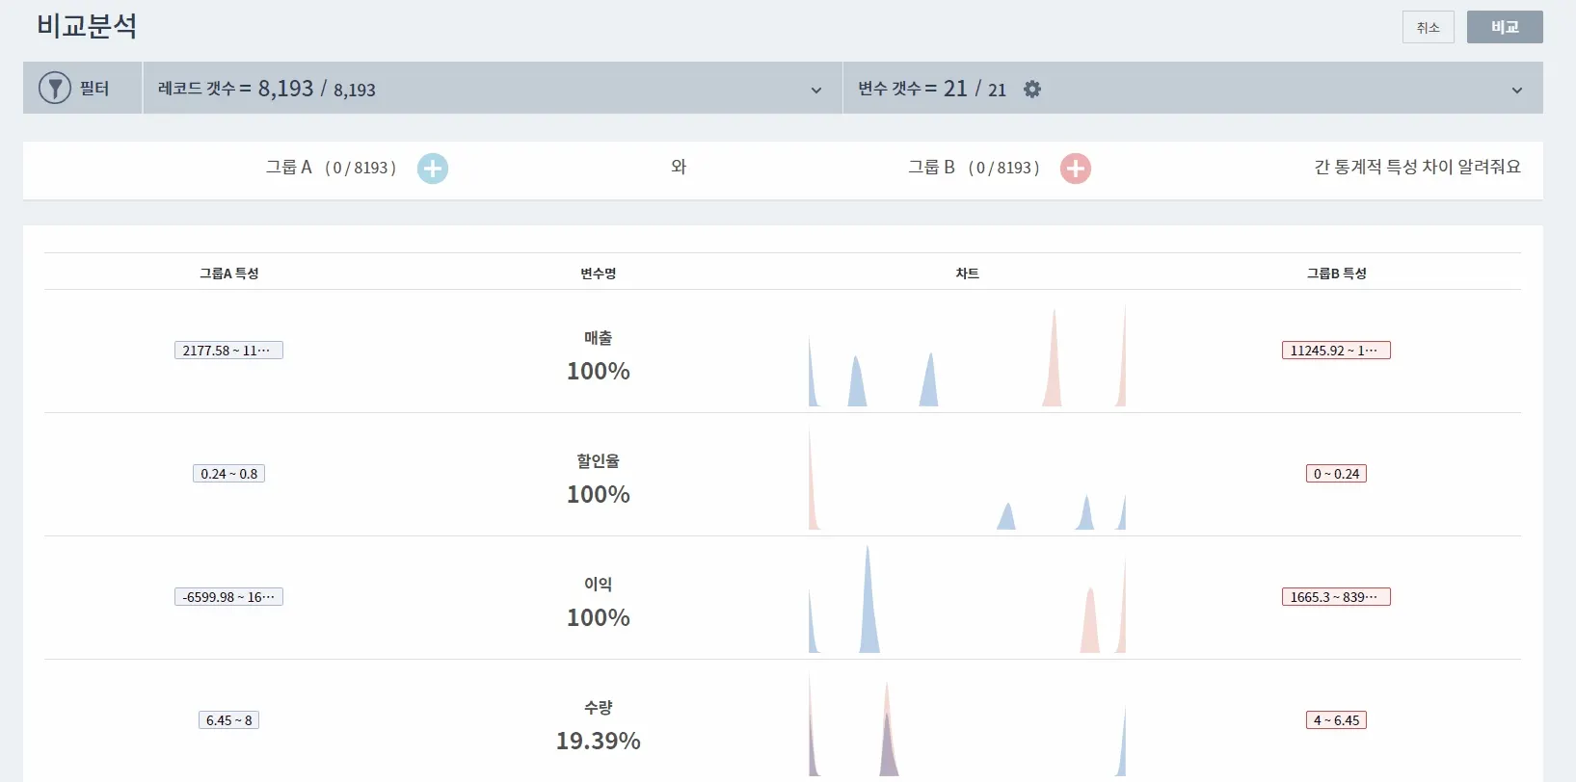1576x782 pixels.
Task: Add records to Group A with blue plus
Action: click(x=433, y=169)
